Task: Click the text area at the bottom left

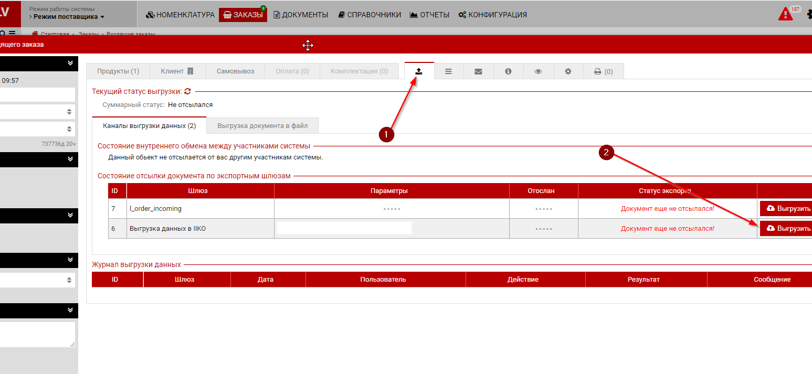Action: coord(37,334)
